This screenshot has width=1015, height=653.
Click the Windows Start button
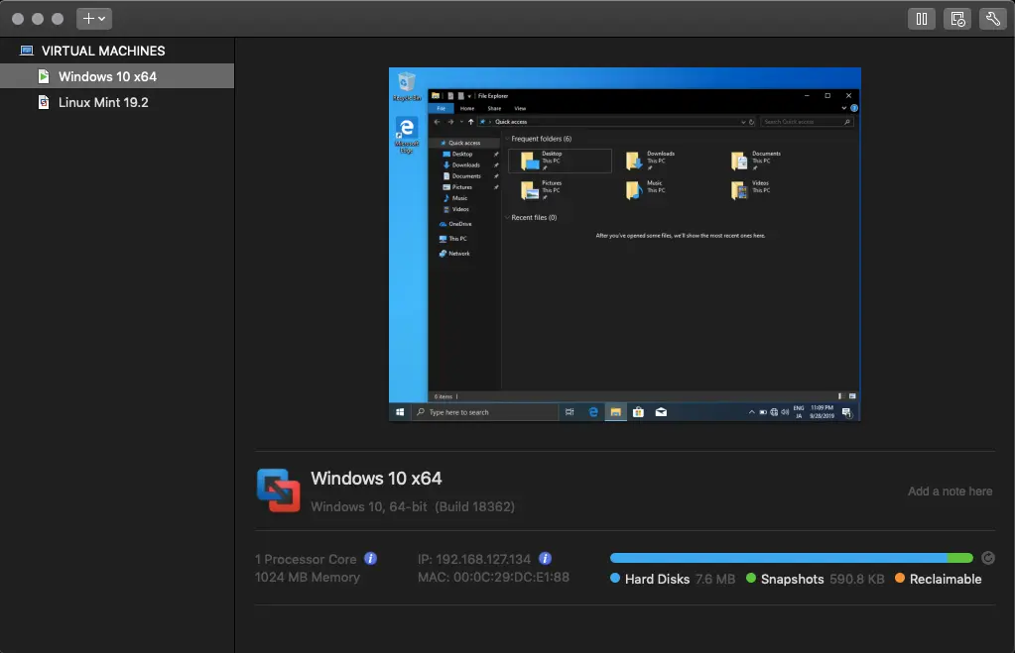click(x=400, y=411)
